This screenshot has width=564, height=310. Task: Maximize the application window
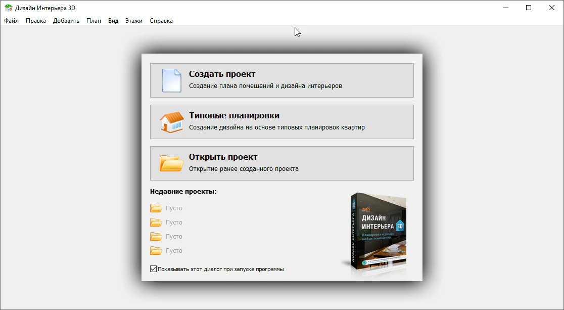point(529,8)
